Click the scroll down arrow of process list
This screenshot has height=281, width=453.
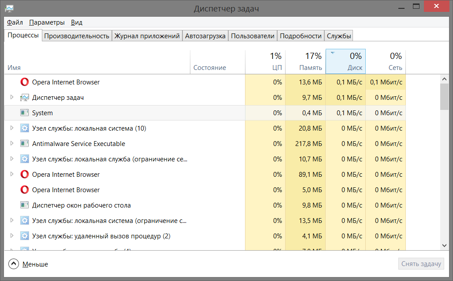click(x=444, y=245)
